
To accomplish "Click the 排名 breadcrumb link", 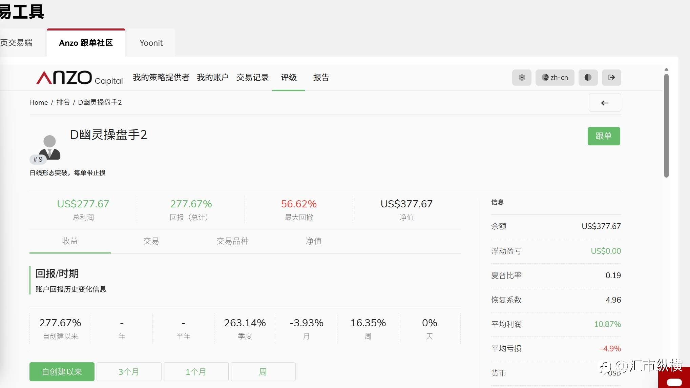I will [63, 102].
